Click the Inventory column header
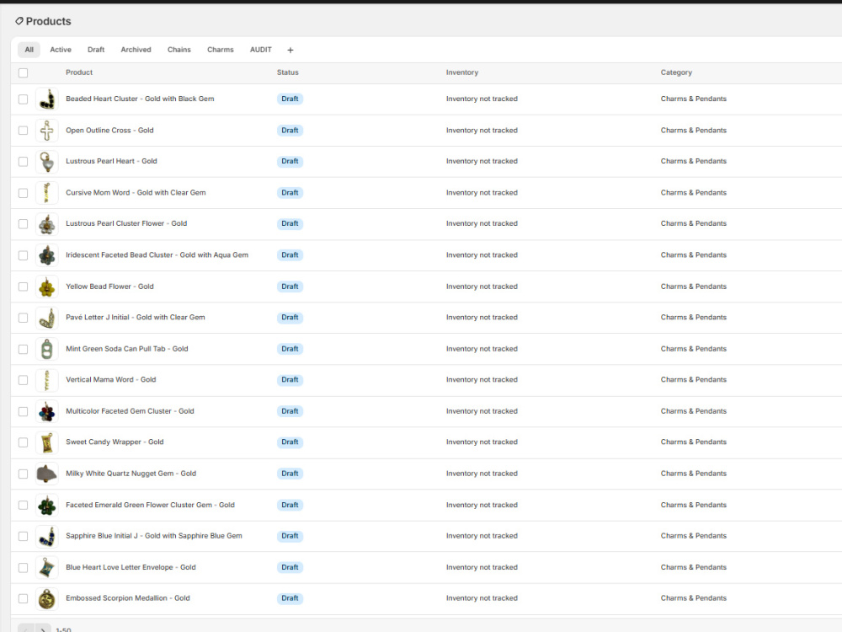This screenshot has width=842, height=632. pyautogui.click(x=461, y=72)
